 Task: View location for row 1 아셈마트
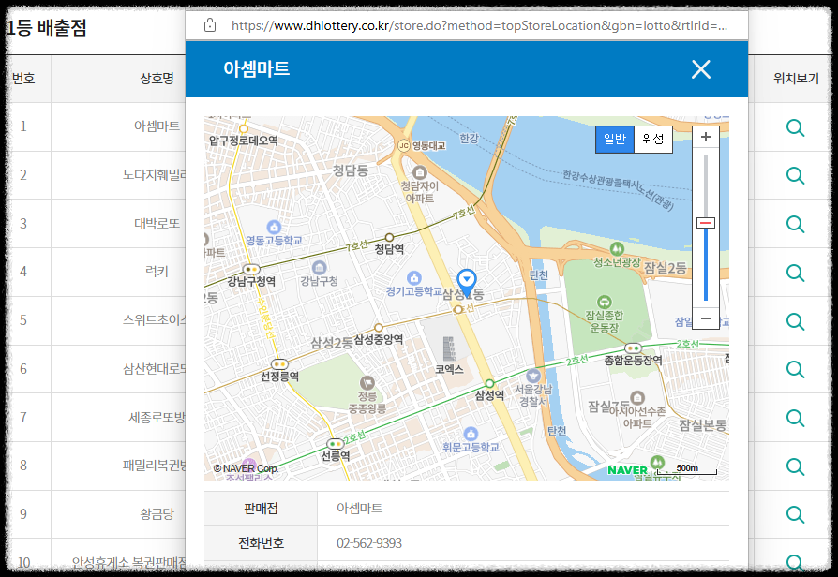click(x=795, y=127)
